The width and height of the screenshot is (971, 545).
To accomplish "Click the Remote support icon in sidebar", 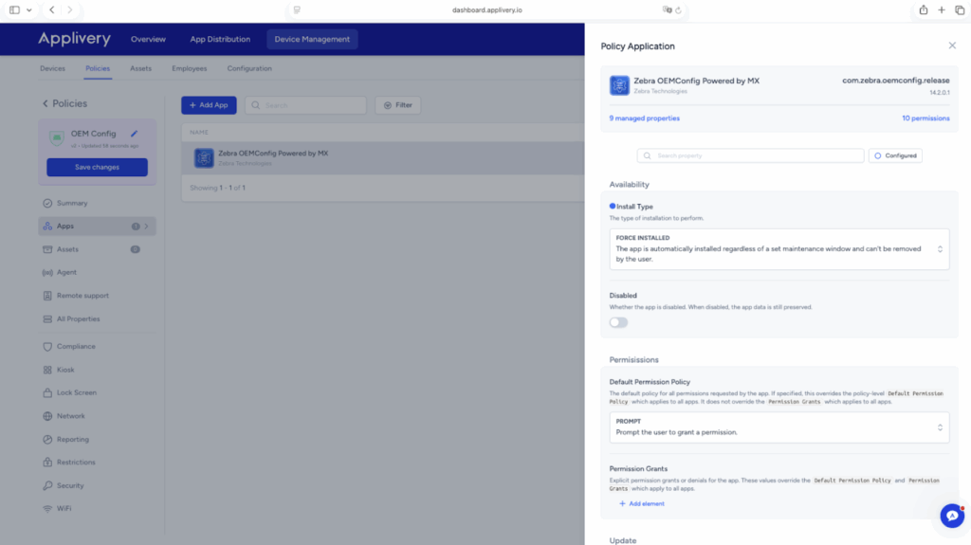I will [x=47, y=296].
